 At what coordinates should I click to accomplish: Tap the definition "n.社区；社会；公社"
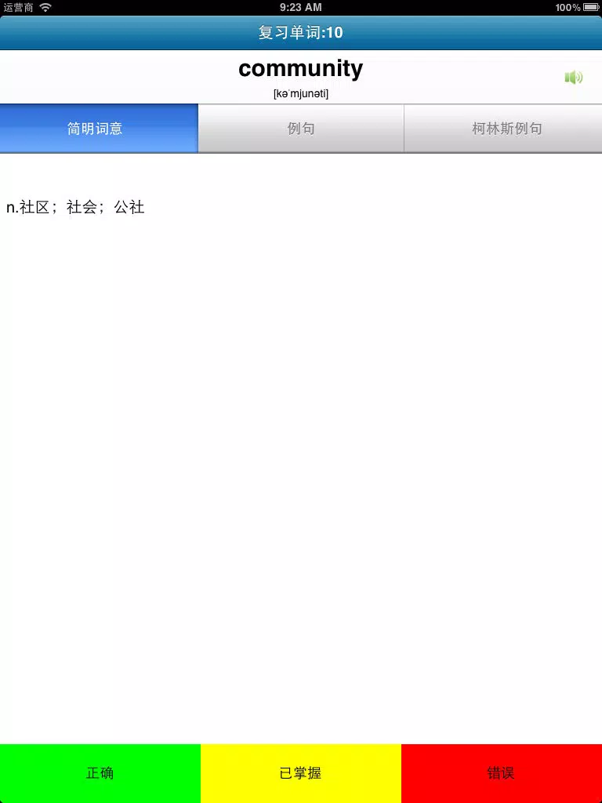pyautogui.click(x=75, y=207)
